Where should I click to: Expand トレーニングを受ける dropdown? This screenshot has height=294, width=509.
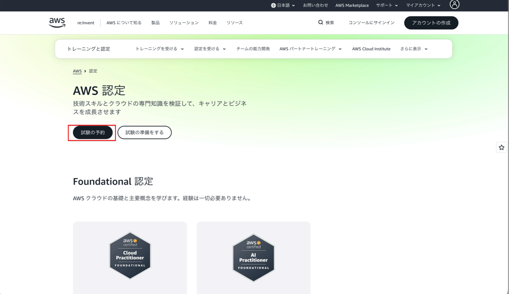[x=159, y=49]
